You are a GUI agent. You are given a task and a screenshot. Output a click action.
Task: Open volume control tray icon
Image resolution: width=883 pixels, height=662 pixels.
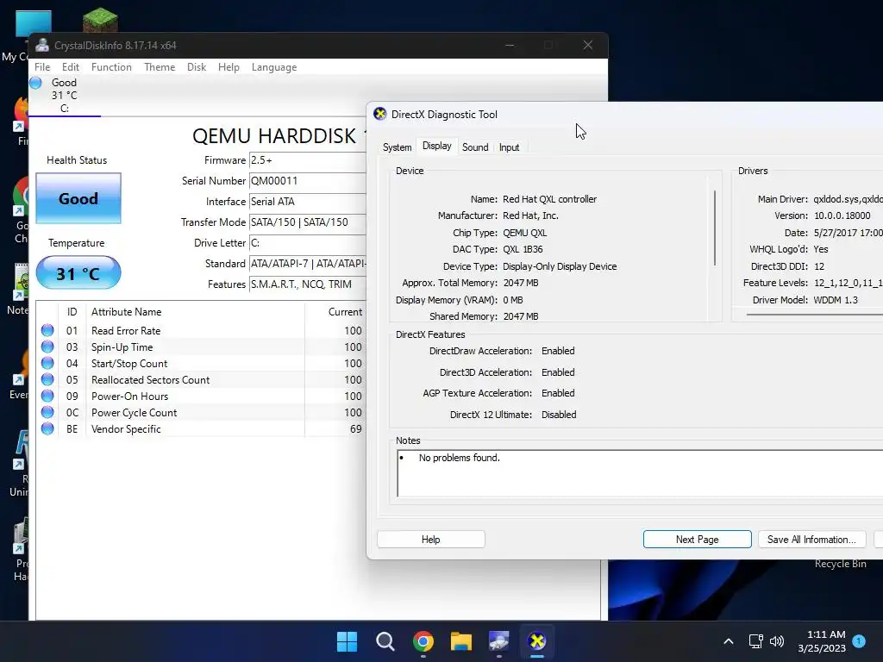pyautogui.click(x=777, y=641)
